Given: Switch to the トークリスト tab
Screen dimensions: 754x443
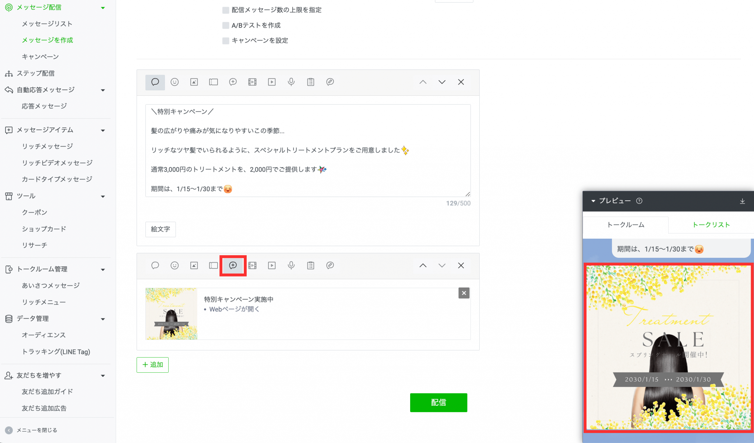Looking at the screenshot, I should [711, 224].
